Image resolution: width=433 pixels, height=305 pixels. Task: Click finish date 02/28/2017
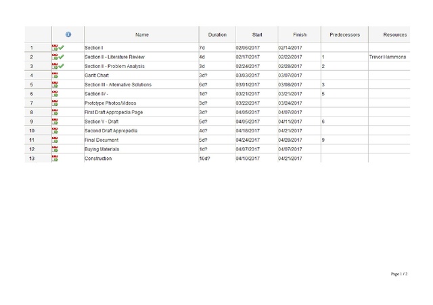290,66
